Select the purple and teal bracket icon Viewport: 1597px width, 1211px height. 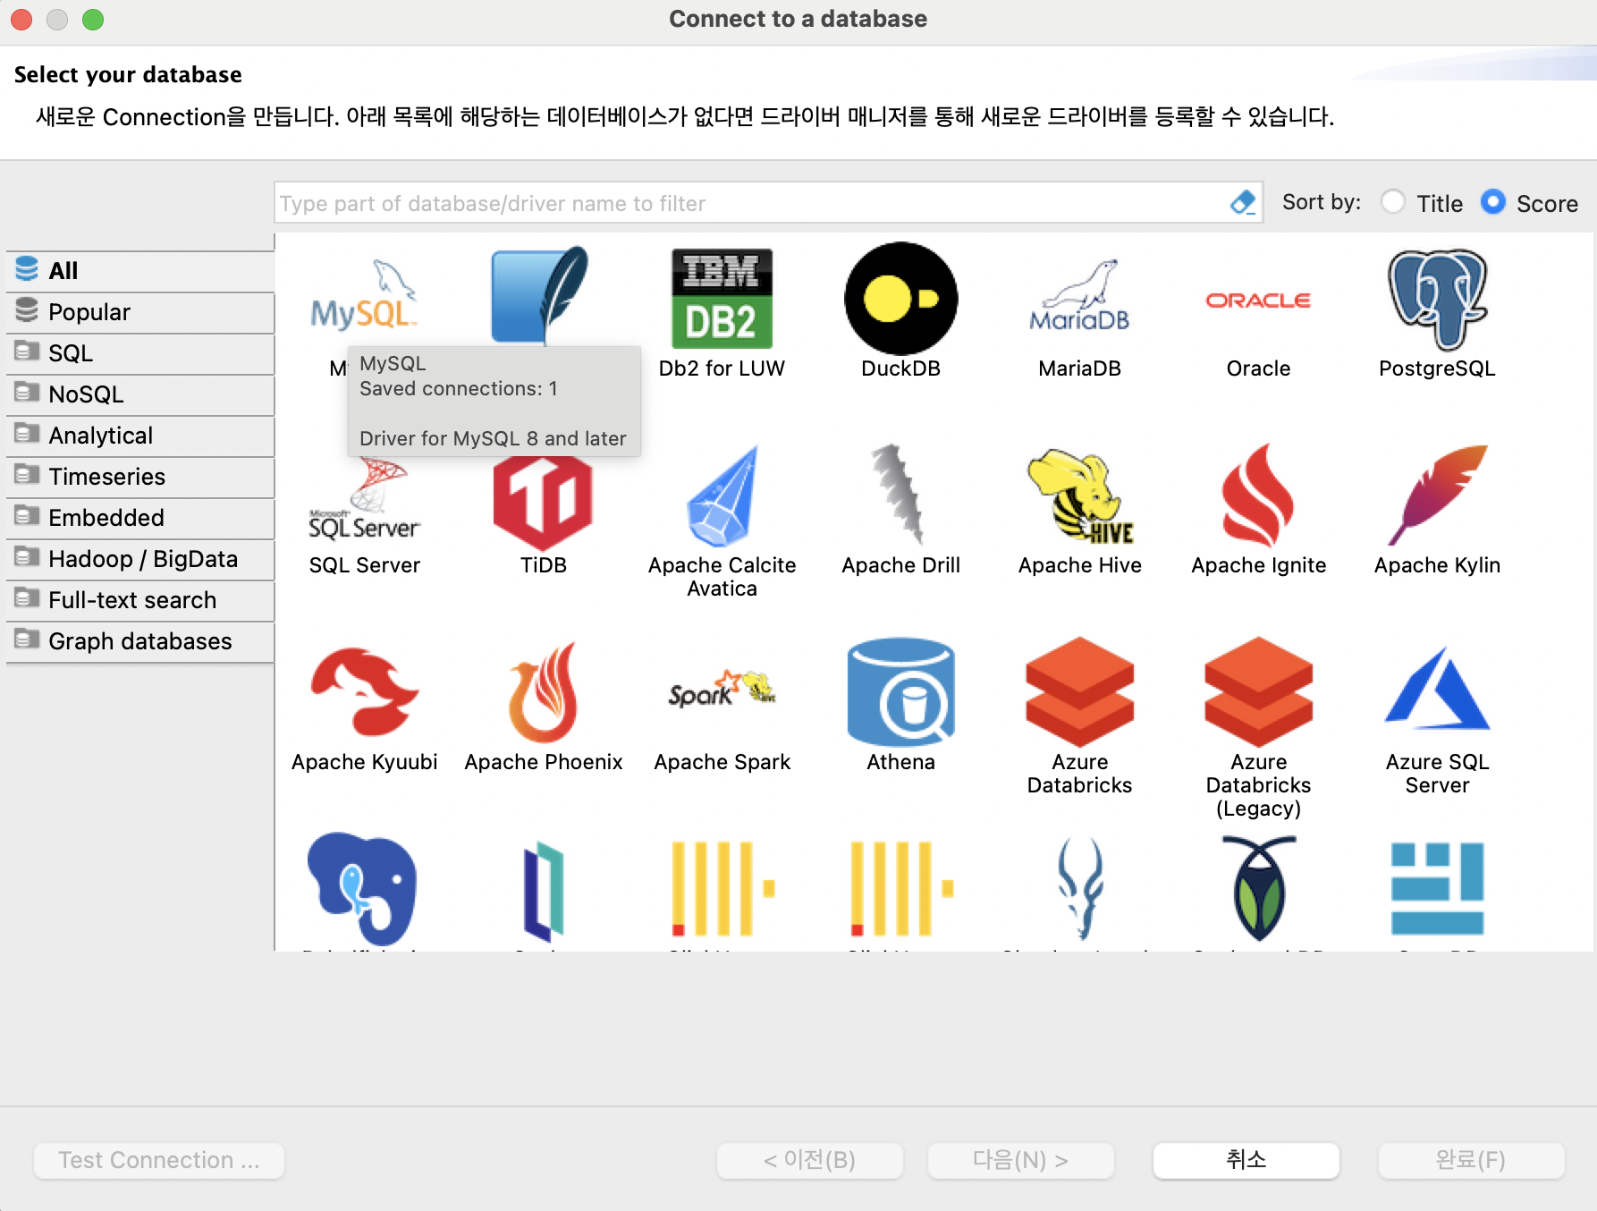(x=544, y=891)
